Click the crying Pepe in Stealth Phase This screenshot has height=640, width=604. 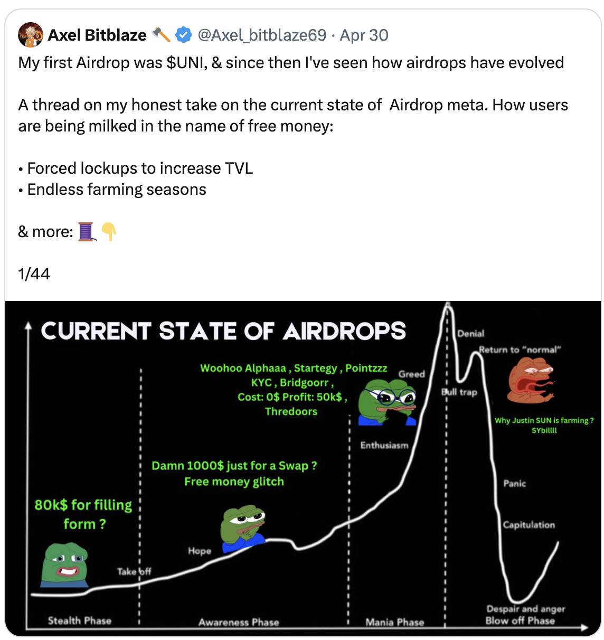tap(64, 565)
